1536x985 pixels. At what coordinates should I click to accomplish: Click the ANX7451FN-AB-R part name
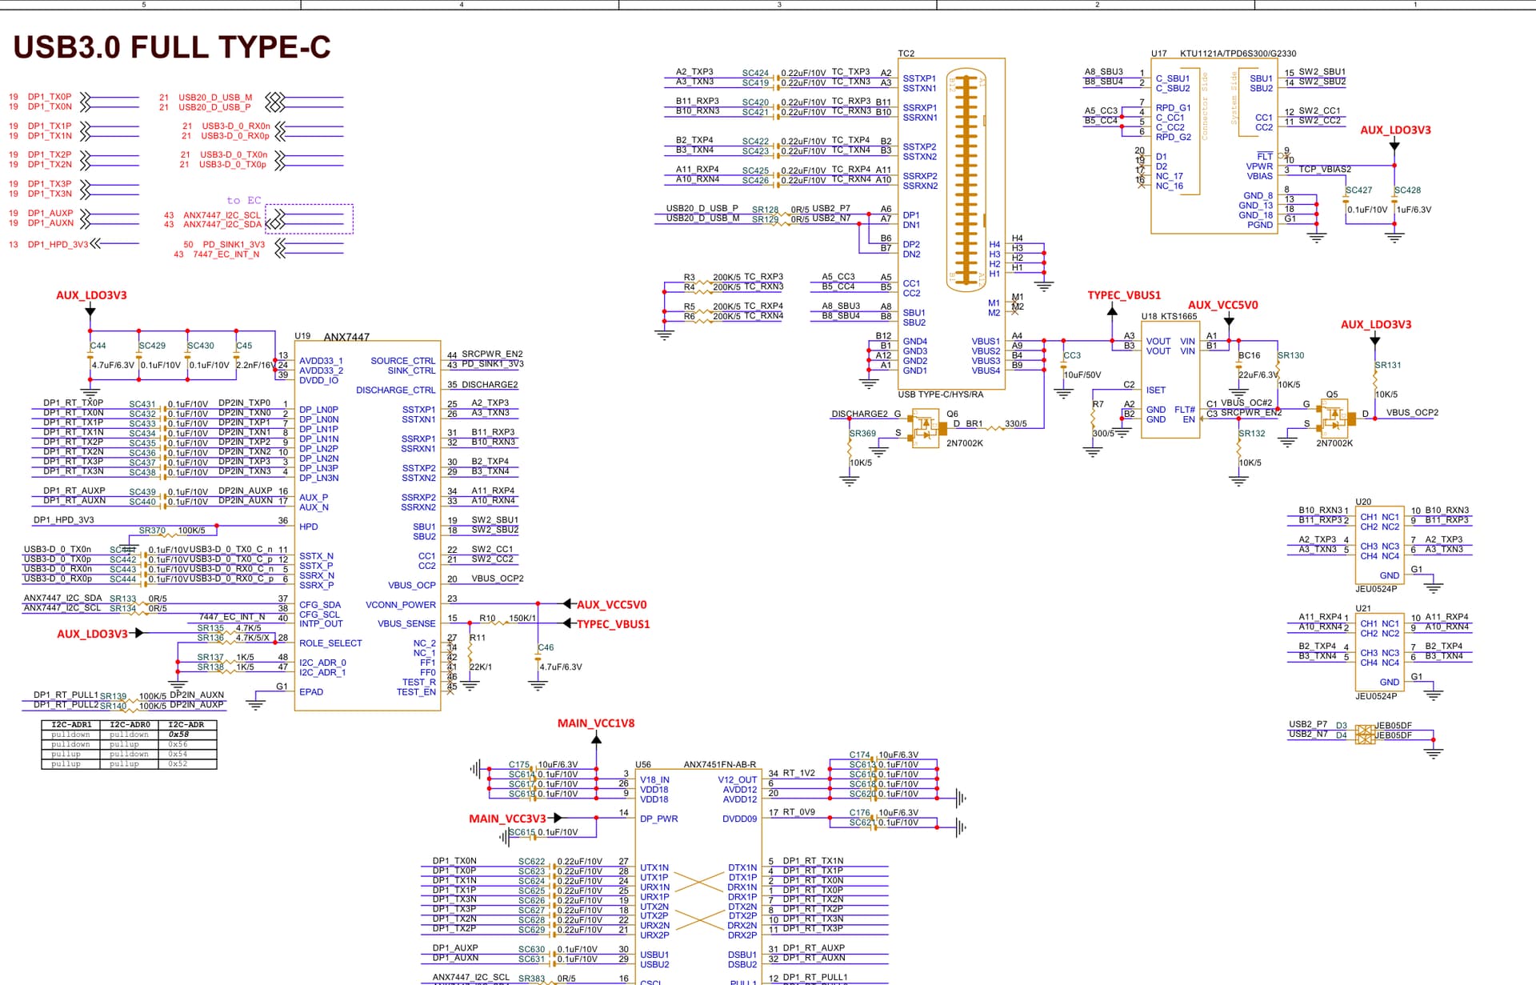(719, 765)
